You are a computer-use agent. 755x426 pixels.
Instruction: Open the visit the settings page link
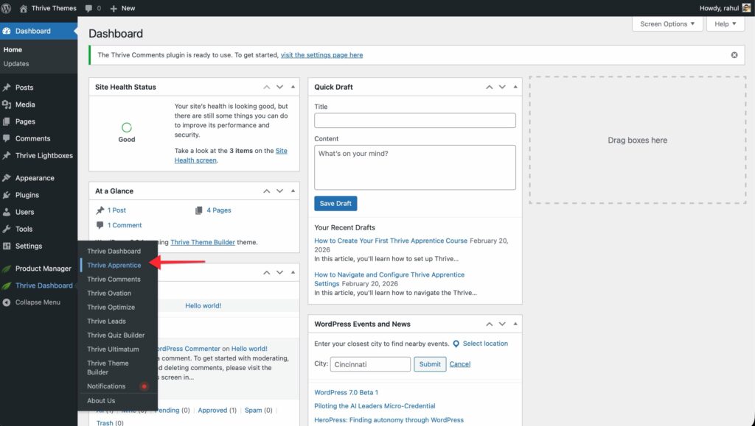point(321,55)
